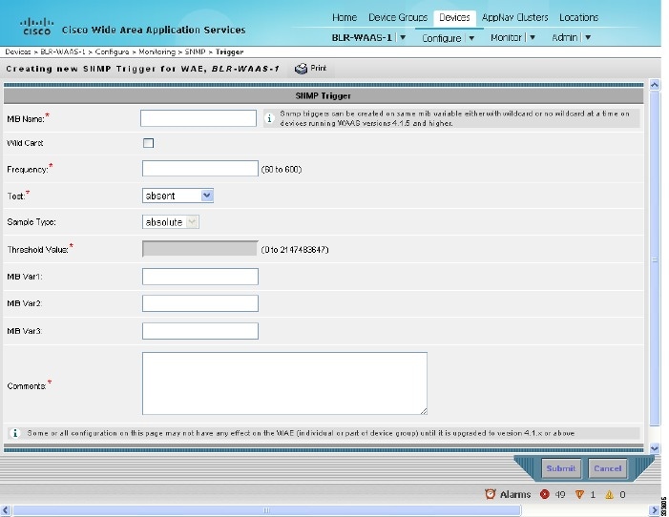The width and height of the screenshot is (669, 517).
Task: Click the Monitoring breadcrumb link
Action: 157,52
